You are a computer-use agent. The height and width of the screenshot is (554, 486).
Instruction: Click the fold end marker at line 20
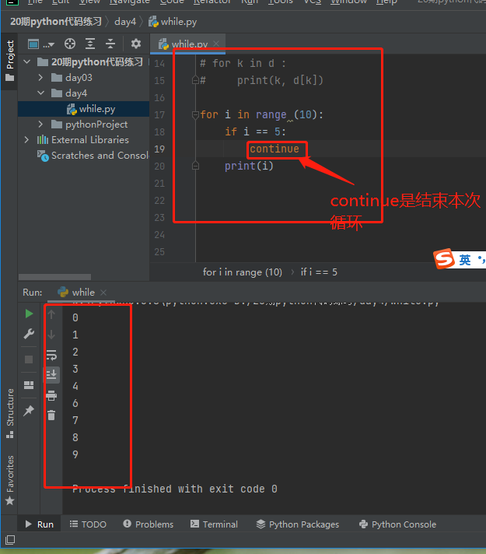[x=195, y=166]
